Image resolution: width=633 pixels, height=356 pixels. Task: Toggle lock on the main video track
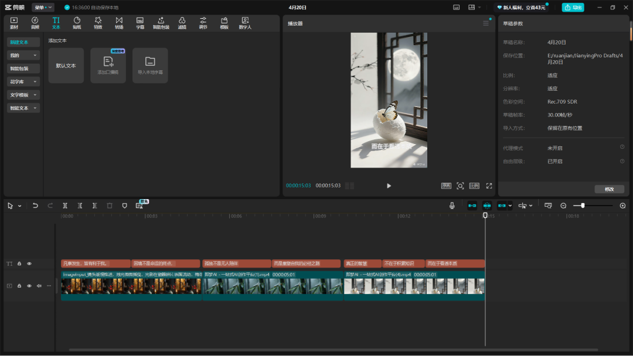tap(19, 286)
